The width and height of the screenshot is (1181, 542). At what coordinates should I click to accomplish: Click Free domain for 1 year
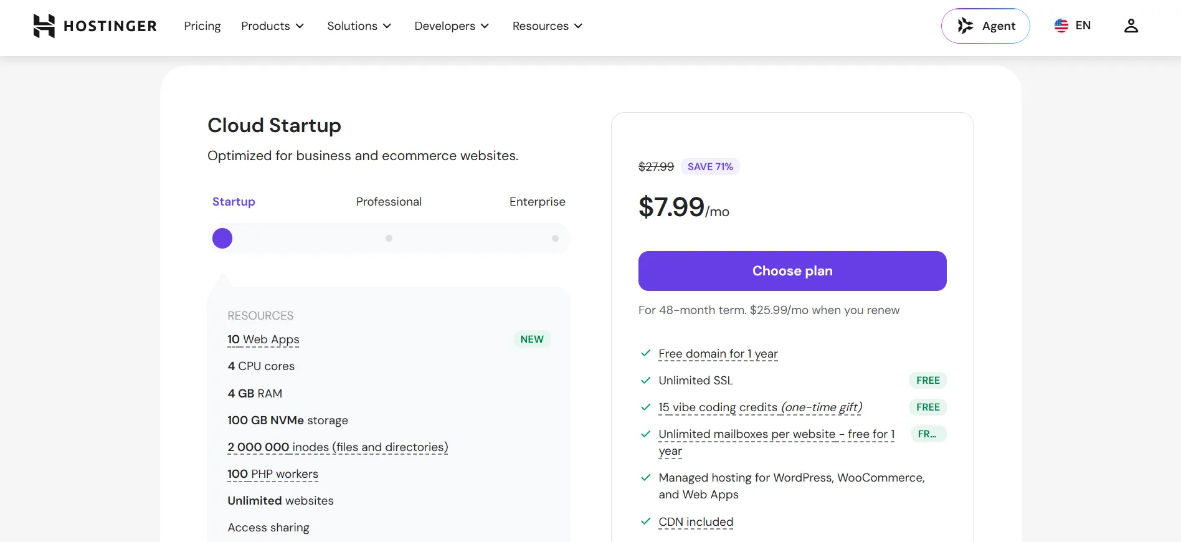(718, 354)
